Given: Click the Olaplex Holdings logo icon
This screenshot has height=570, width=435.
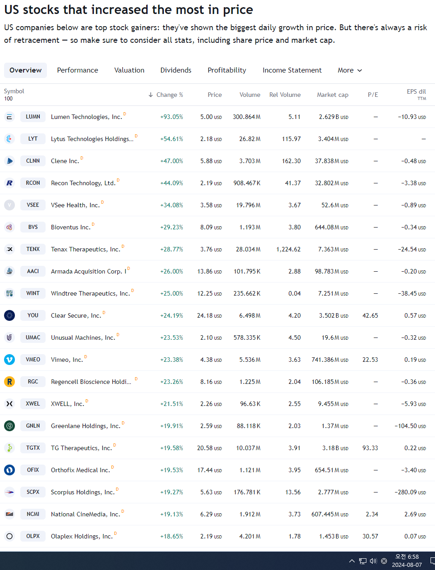Looking at the screenshot, I should click(9, 536).
